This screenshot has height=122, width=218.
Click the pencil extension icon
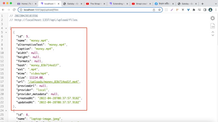click(x=172, y=10)
